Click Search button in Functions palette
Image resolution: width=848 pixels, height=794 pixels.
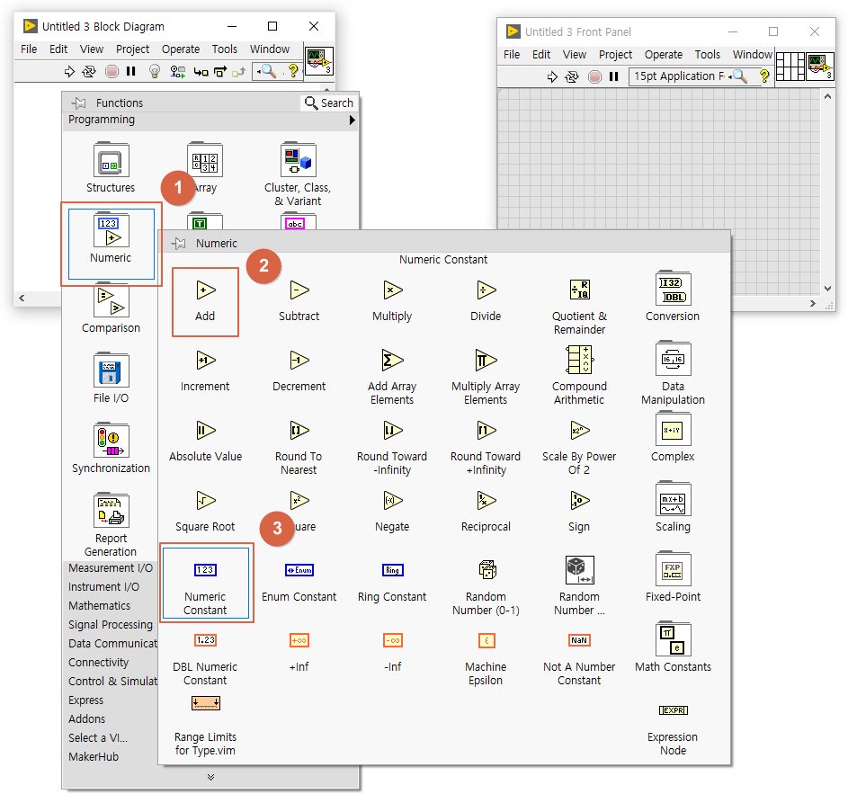coord(329,103)
